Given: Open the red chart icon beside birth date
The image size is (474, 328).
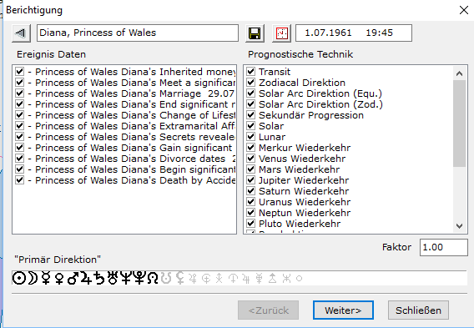Looking at the screenshot, I should 281,33.
